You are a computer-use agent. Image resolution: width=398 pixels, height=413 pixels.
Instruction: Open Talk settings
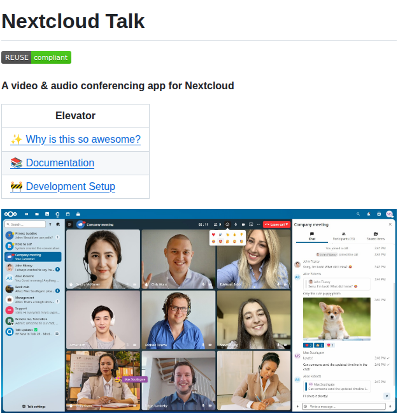pyautogui.click(x=34, y=407)
